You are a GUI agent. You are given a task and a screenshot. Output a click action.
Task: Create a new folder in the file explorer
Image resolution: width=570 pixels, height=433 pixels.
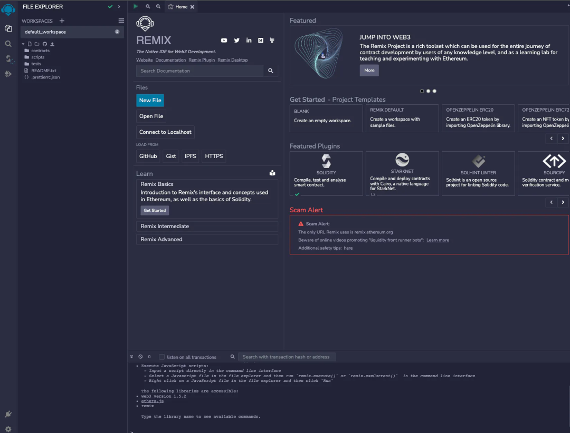click(x=37, y=44)
